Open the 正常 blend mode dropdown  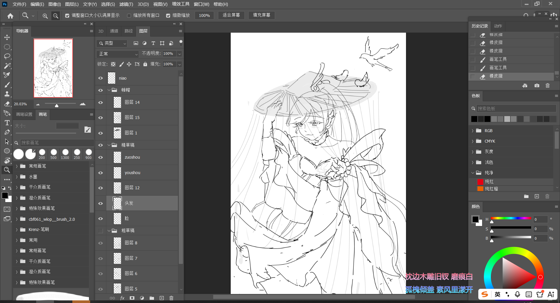tap(118, 54)
